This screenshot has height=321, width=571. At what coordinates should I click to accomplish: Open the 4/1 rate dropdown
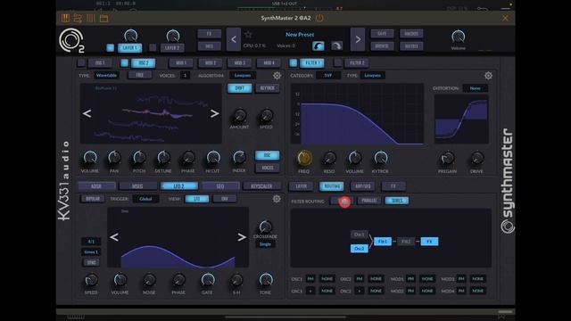tap(91, 242)
